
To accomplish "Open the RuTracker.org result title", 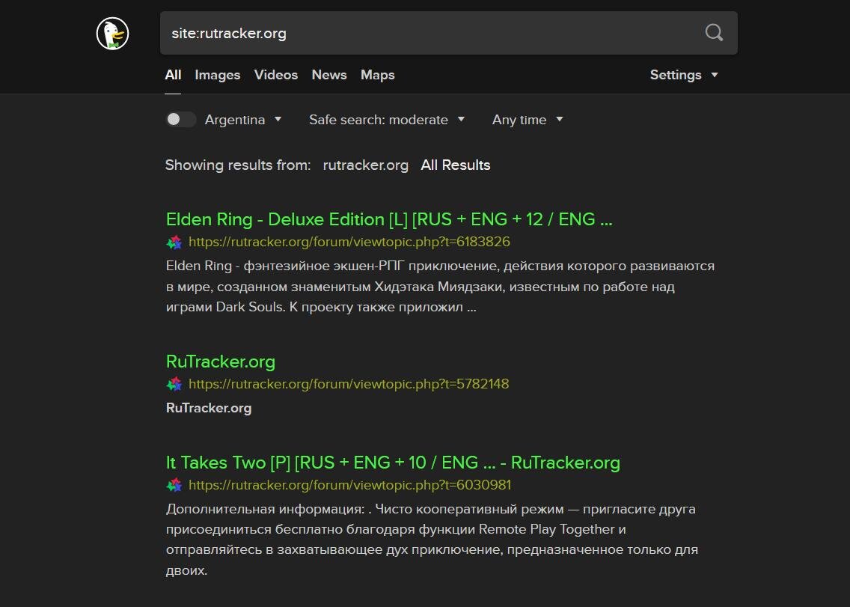I will click(x=221, y=362).
